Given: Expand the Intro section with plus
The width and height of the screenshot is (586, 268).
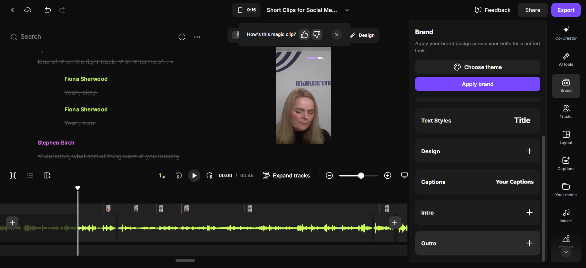Looking at the screenshot, I should 530,212.
